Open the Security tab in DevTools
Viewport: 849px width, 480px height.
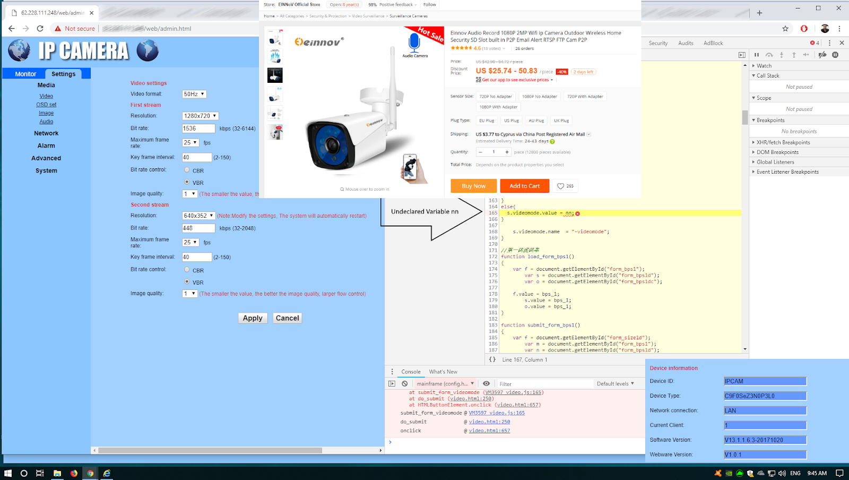658,43
